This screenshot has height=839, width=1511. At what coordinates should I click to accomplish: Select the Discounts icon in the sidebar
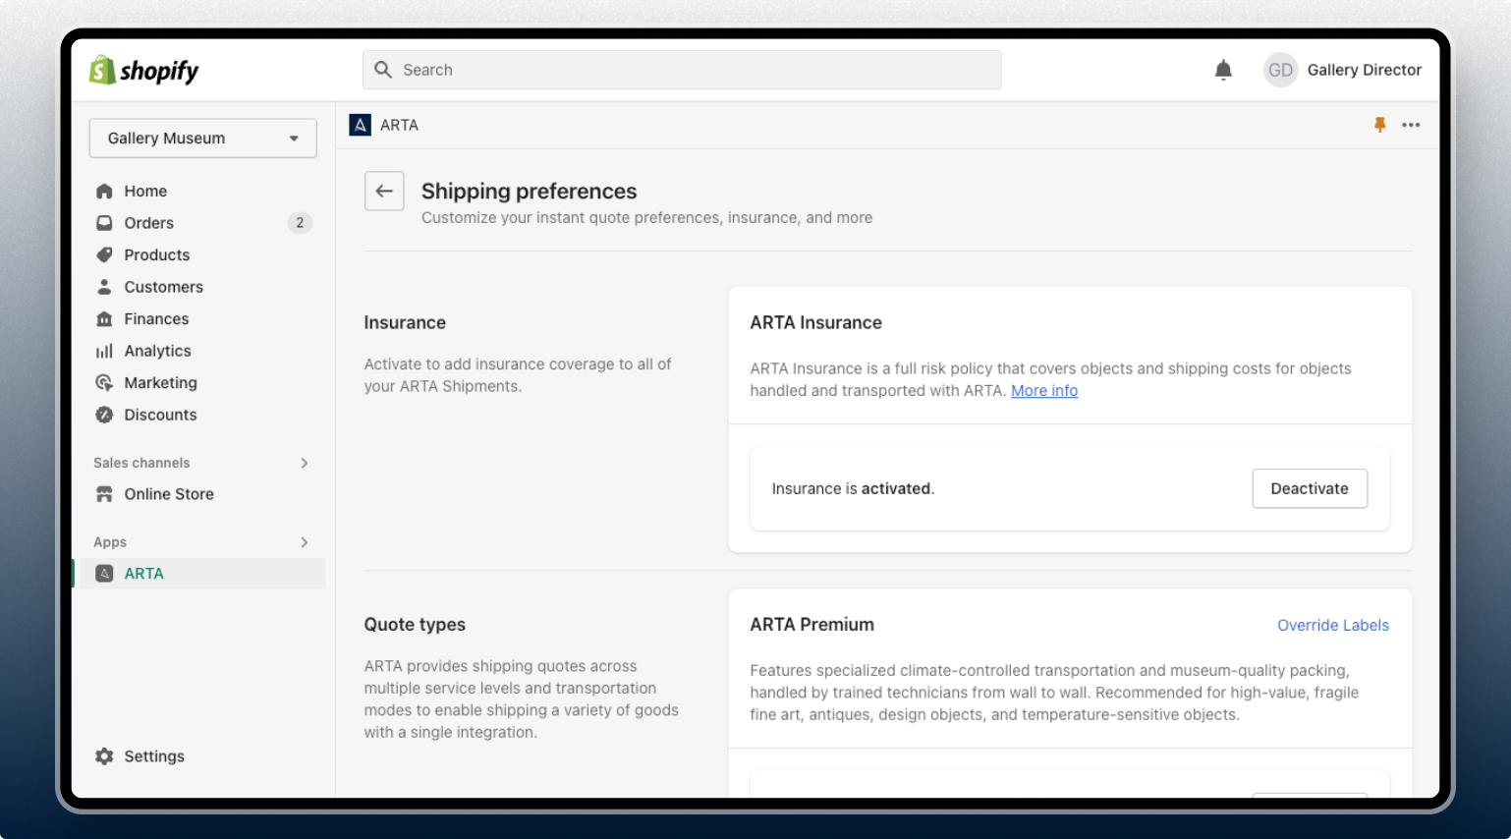(104, 415)
